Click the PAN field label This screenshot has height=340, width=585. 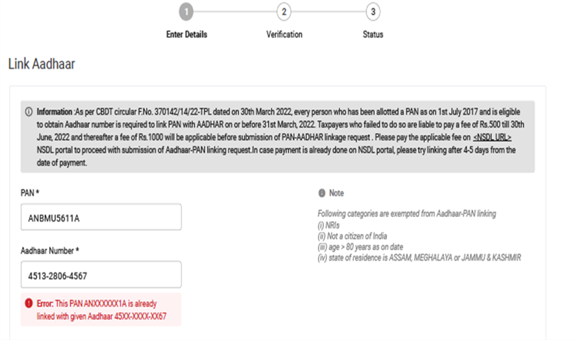point(30,193)
